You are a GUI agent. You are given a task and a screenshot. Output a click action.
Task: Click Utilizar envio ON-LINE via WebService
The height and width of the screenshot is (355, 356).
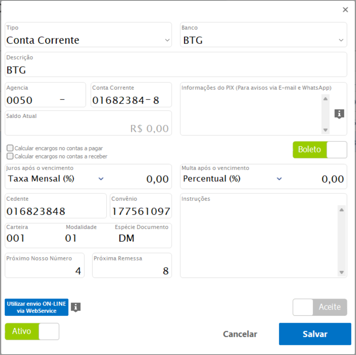tap(36, 307)
